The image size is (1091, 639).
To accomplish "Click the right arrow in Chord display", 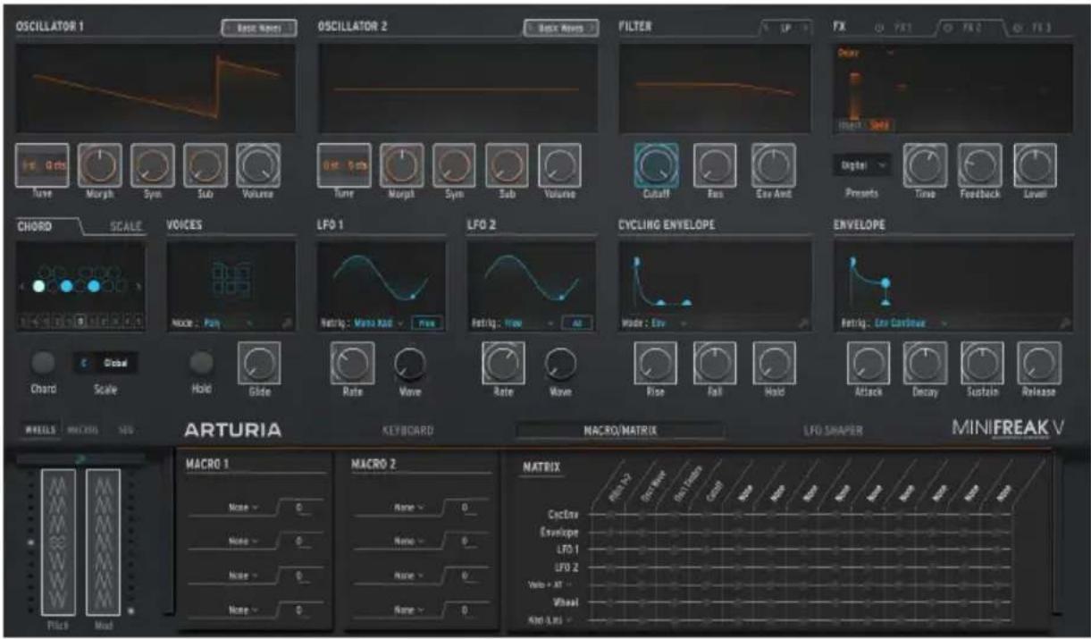I will [x=138, y=286].
